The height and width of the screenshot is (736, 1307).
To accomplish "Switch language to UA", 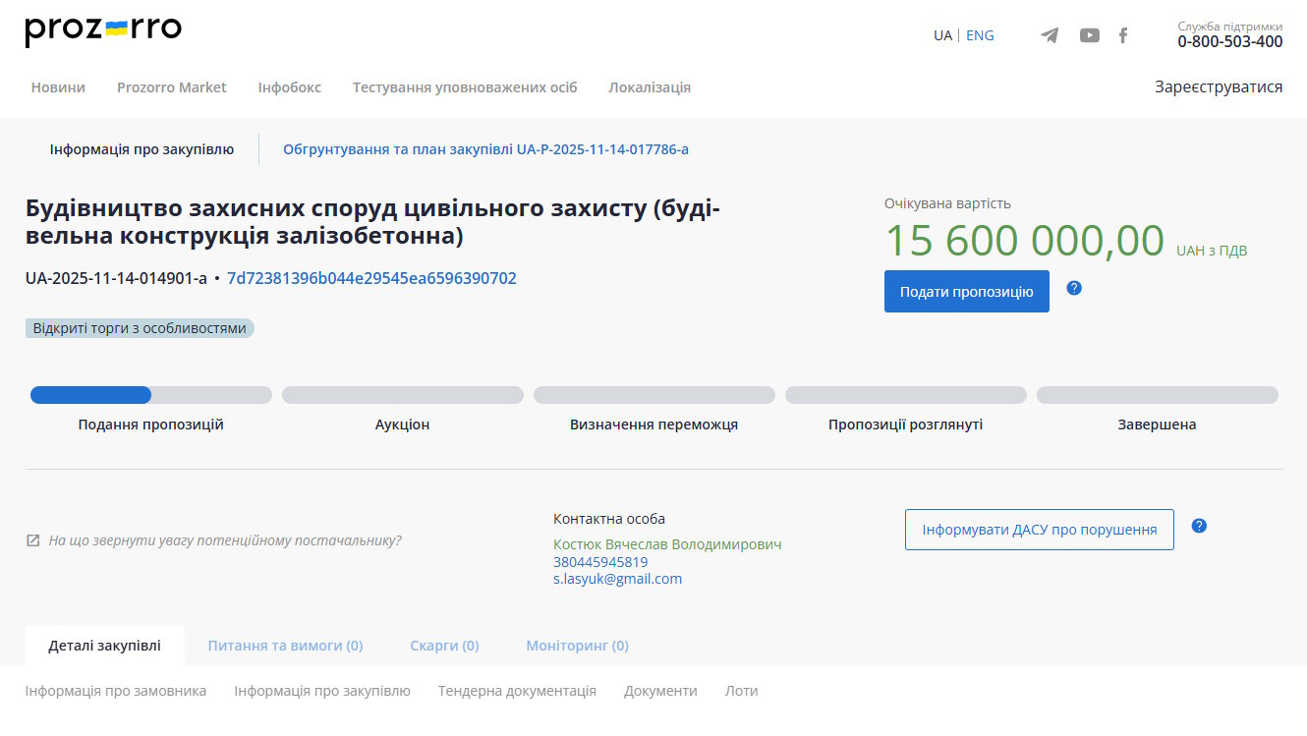I will [942, 35].
